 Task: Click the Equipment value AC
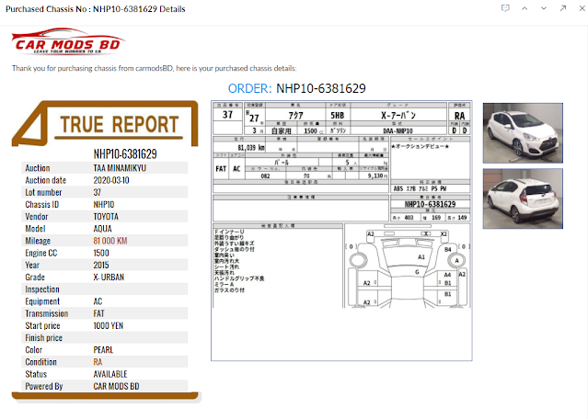click(x=98, y=301)
